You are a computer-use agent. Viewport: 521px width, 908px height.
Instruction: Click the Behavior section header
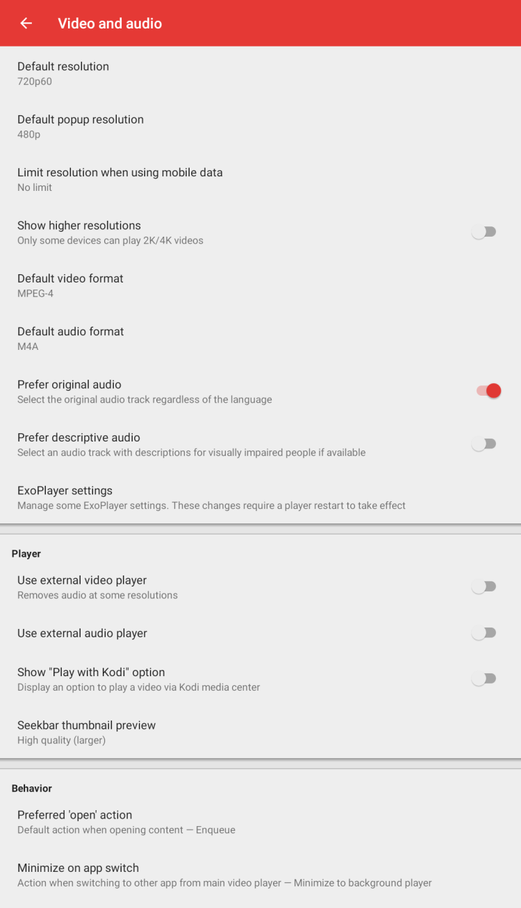tap(32, 788)
